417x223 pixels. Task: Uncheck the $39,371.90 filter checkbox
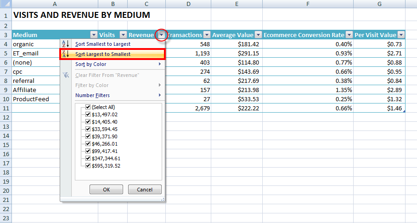[88, 136]
